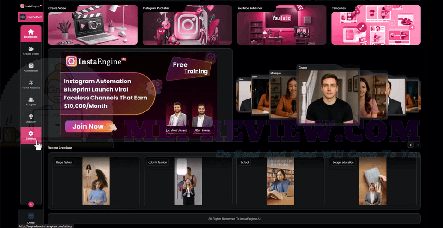Open the colorful fashion creation
The height and width of the screenshot is (228, 443).
tap(188, 181)
